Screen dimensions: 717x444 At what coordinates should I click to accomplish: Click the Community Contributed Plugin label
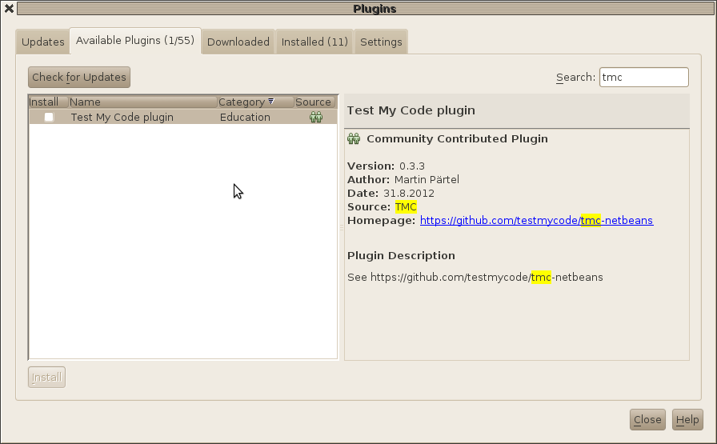pyautogui.click(x=457, y=139)
